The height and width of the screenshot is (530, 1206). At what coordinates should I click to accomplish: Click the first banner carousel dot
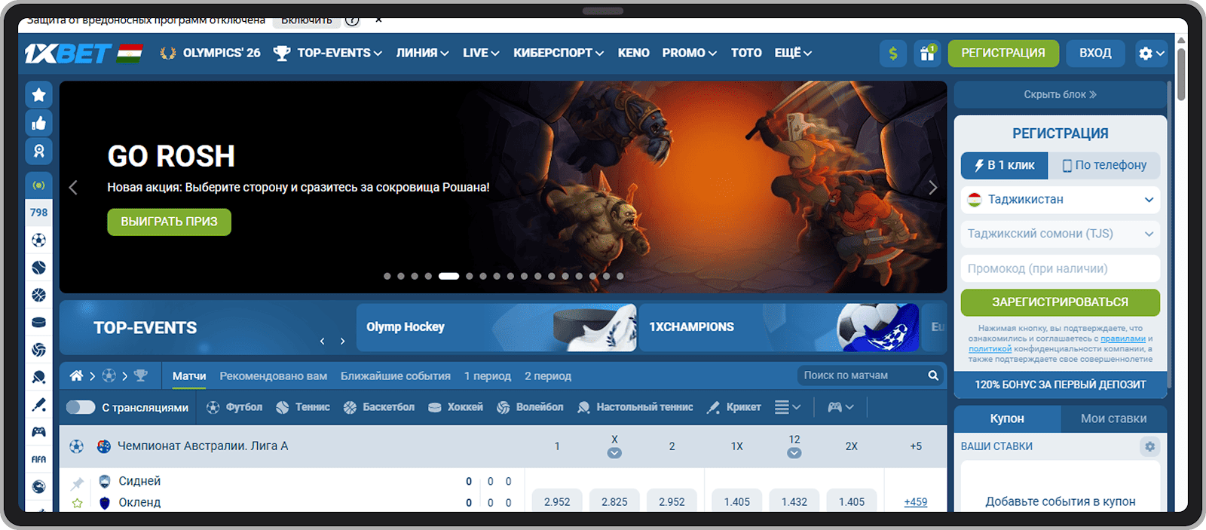387,276
